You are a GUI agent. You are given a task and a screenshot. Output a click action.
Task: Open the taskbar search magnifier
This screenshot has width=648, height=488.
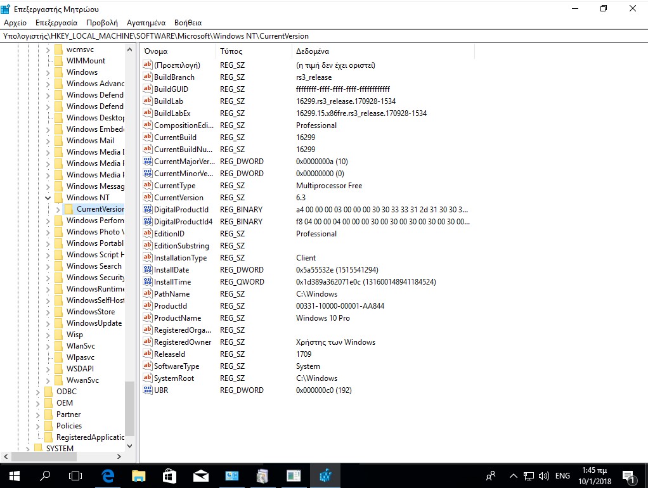coord(44,476)
